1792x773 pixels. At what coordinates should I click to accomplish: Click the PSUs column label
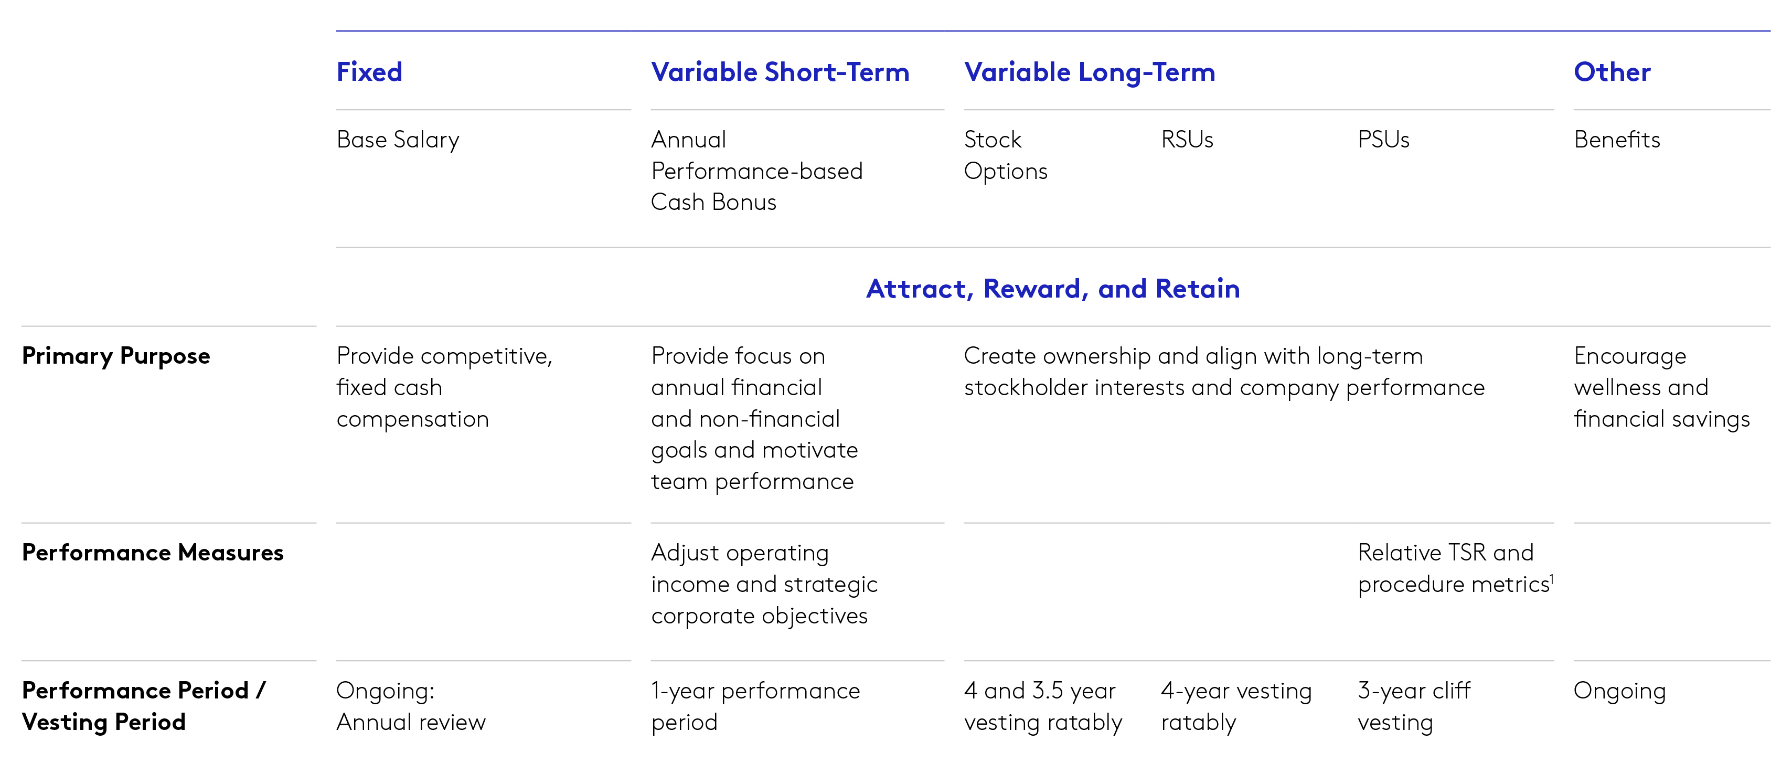pyautogui.click(x=1384, y=140)
